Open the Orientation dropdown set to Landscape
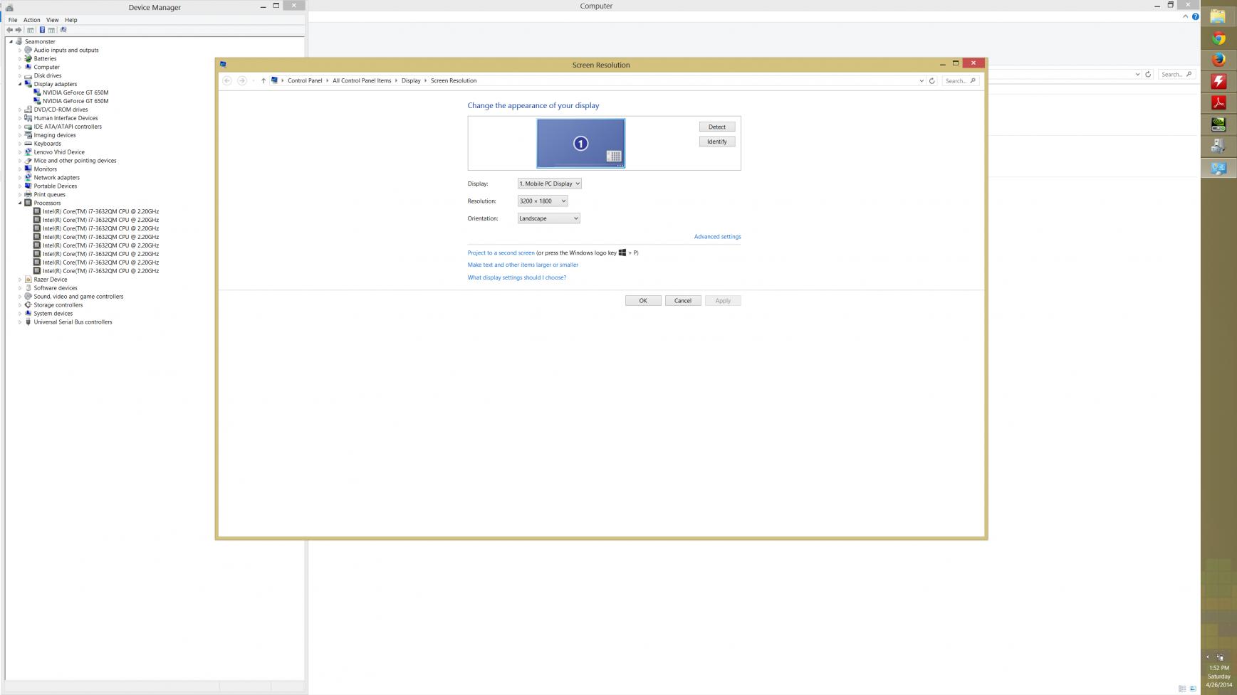The image size is (1237, 695). [x=548, y=218]
